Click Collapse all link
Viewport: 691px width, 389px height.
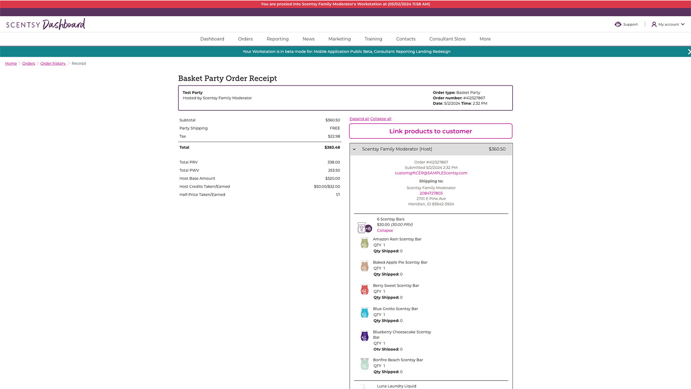(381, 119)
